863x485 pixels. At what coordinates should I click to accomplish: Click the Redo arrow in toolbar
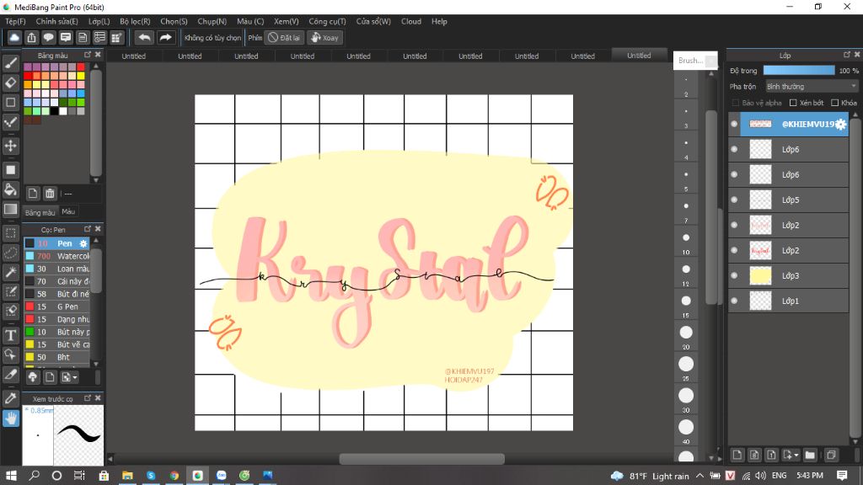point(165,37)
